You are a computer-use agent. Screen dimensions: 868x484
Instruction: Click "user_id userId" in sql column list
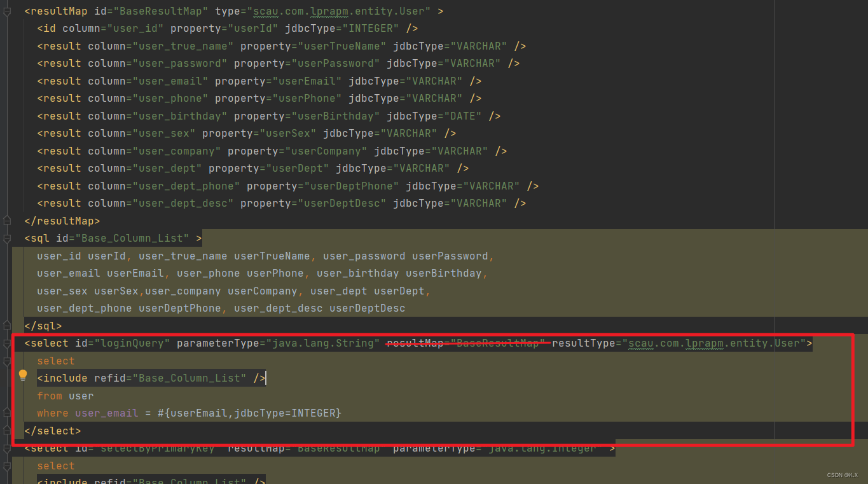[x=81, y=256]
